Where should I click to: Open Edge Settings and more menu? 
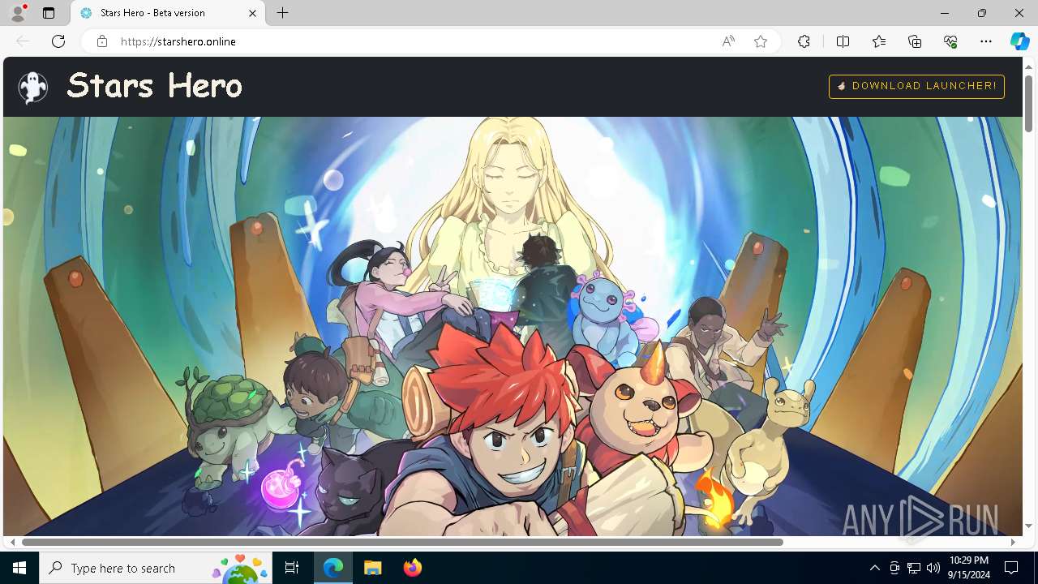point(986,41)
